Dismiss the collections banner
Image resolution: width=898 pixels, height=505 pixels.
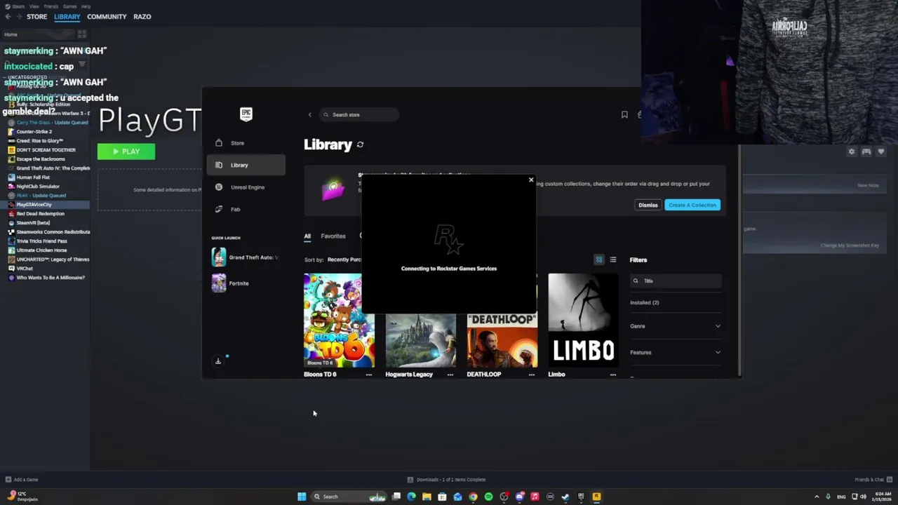[648, 205]
